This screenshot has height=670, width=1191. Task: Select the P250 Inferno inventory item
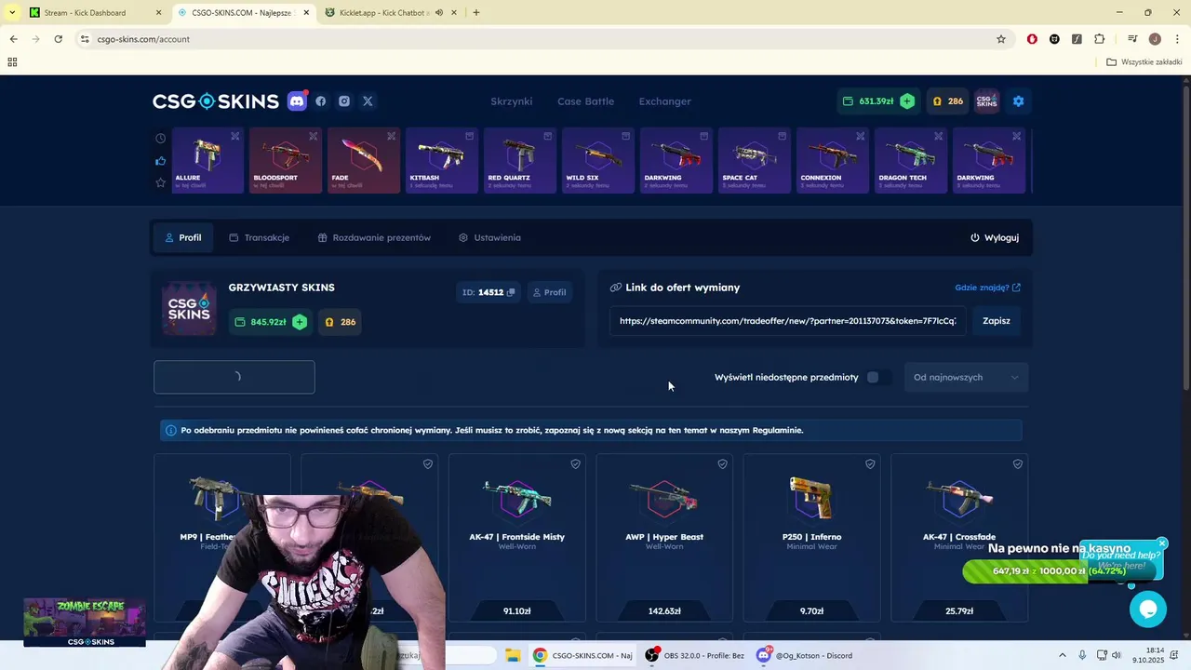(x=811, y=537)
